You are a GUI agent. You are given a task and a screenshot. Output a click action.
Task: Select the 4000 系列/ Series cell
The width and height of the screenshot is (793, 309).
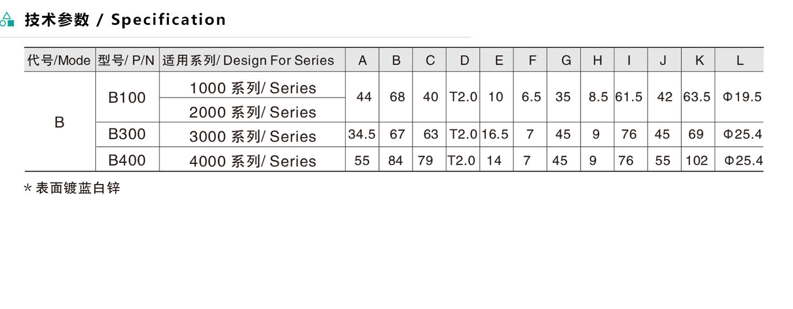[252, 160]
